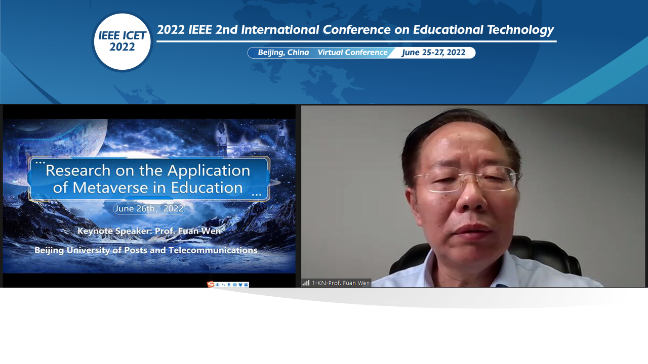The width and height of the screenshot is (648, 364).
Task: Click the Metaverse in Education slide title
Action: [x=148, y=179]
